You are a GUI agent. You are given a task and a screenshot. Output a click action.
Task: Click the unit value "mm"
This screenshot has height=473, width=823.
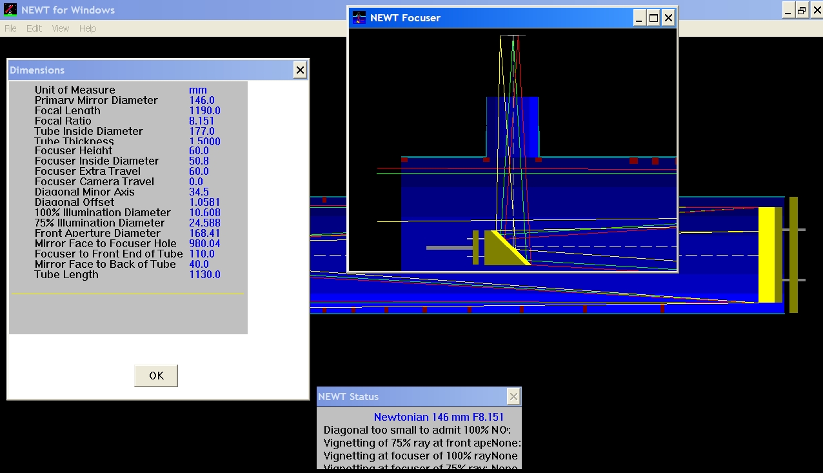coord(198,90)
